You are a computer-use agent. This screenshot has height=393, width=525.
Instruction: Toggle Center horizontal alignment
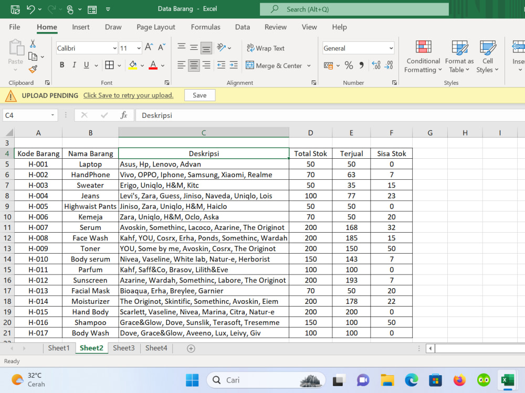194,65
